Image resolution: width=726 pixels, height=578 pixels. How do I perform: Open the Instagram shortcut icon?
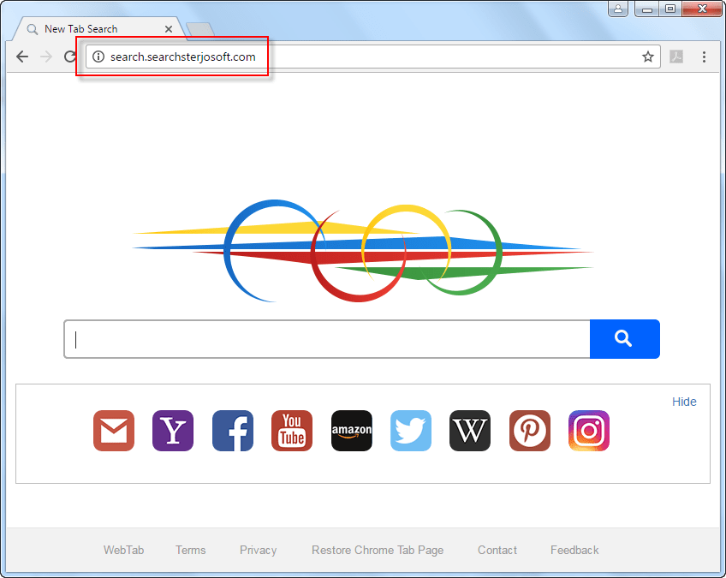click(589, 431)
